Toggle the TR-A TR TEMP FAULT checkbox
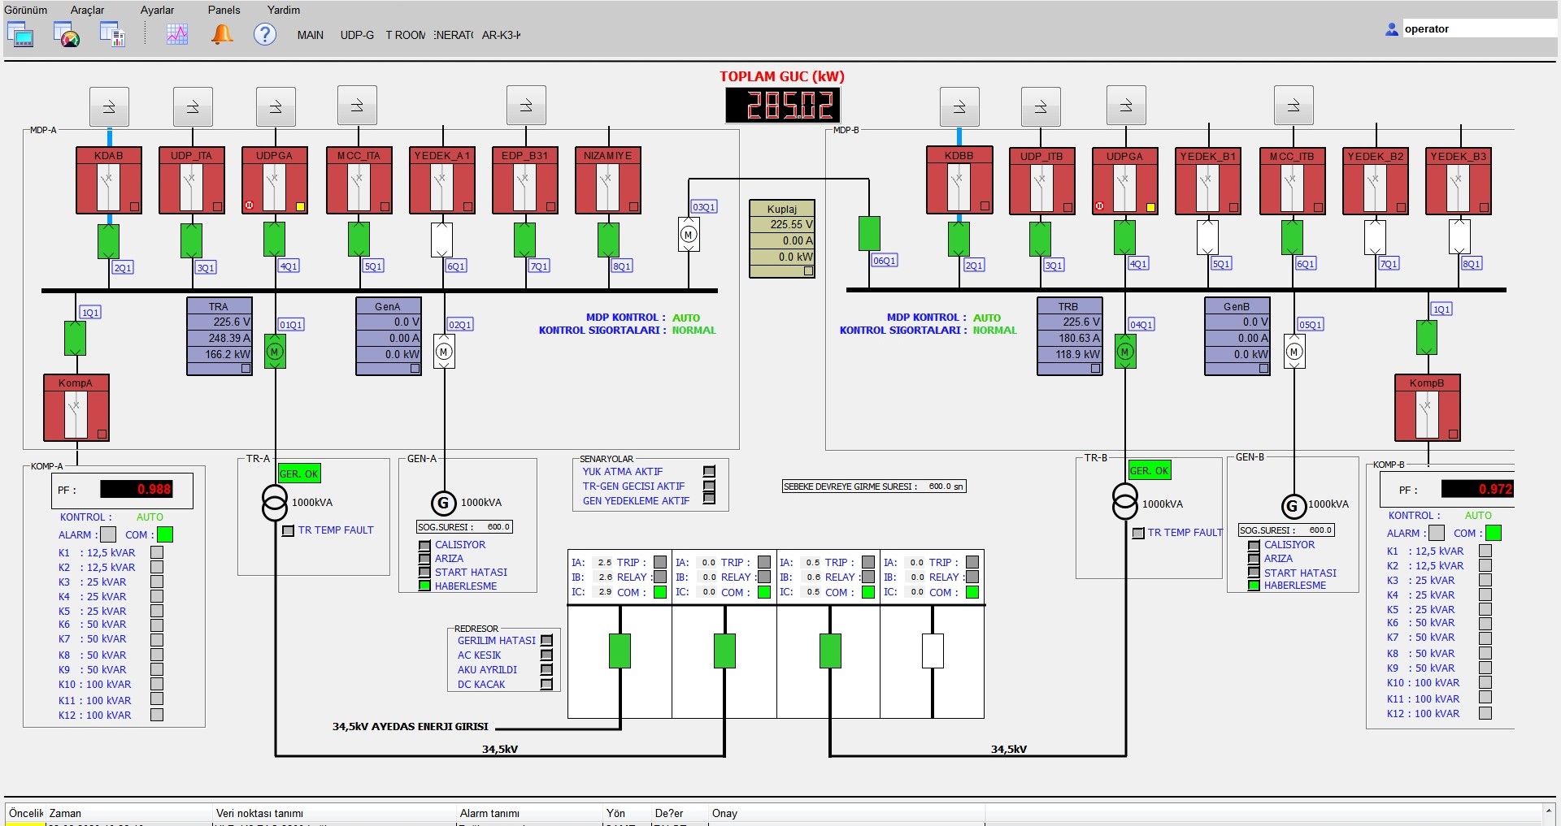The width and height of the screenshot is (1561, 826). pyautogui.click(x=288, y=531)
